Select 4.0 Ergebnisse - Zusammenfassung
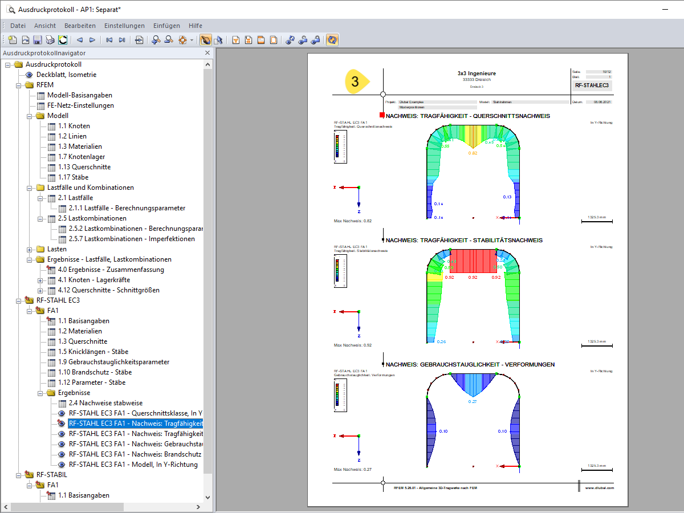 point(111,270)
